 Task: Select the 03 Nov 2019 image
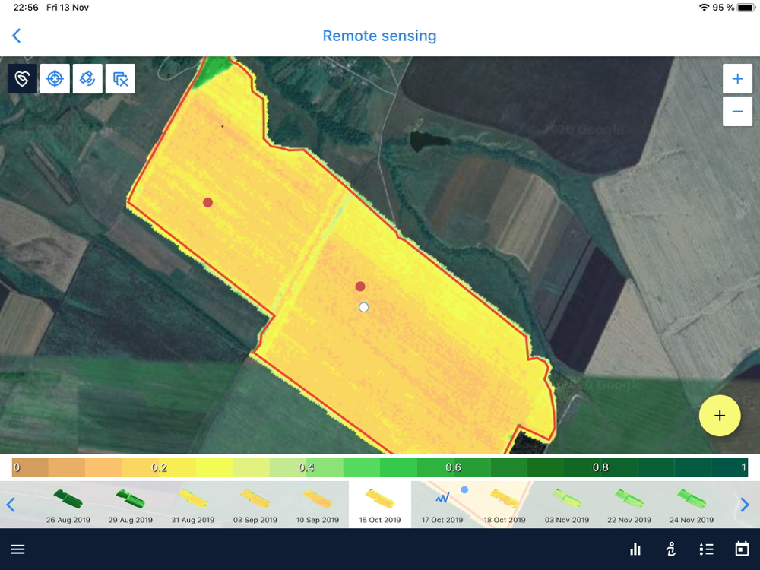pyautogui.click(x=567, y=505)
